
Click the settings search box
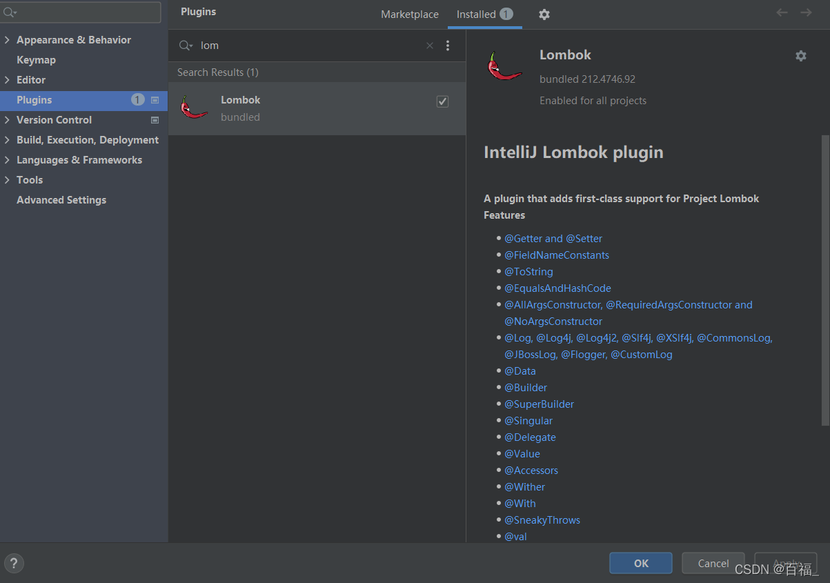81,12
